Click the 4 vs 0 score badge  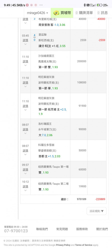[x=34, y=37]
